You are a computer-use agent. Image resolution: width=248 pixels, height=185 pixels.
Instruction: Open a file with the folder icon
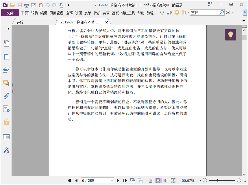(12, 5)
